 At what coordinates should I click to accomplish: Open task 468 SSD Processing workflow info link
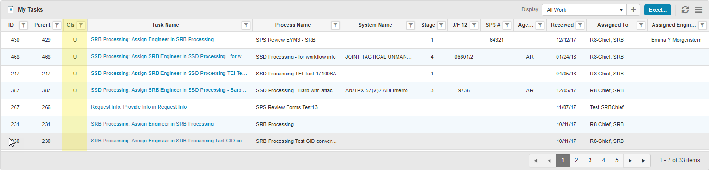tap(169, 57)
